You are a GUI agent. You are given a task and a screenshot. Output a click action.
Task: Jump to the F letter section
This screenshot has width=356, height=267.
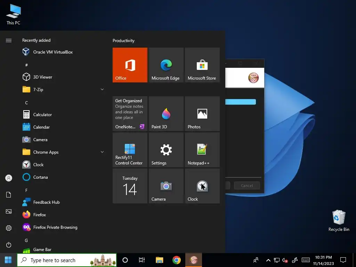click(26, 190)
